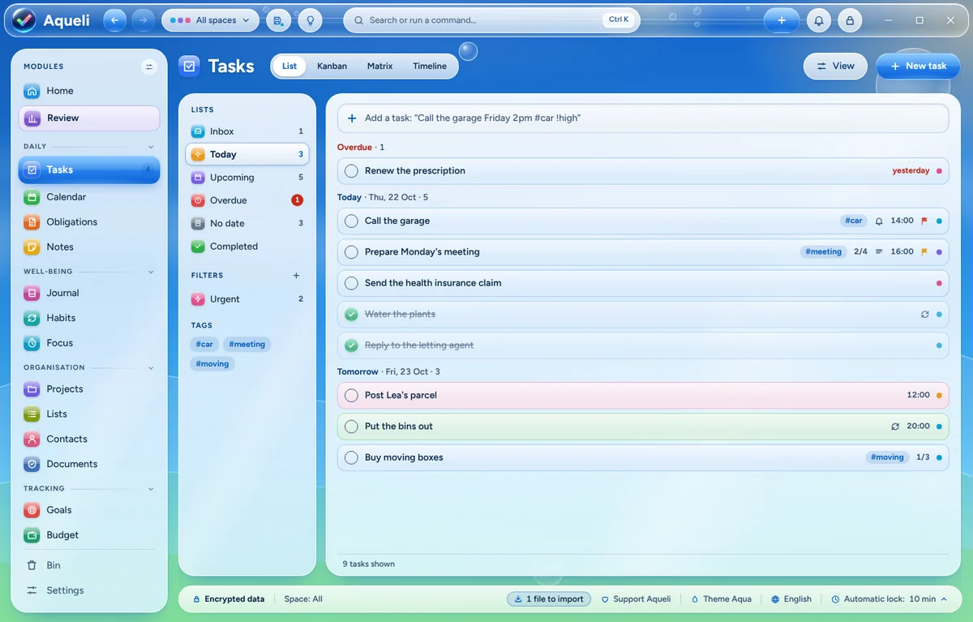The width and height of the screenshot is (973, 622).
Task: Open the Urgent filter
Action: [247, 299]
